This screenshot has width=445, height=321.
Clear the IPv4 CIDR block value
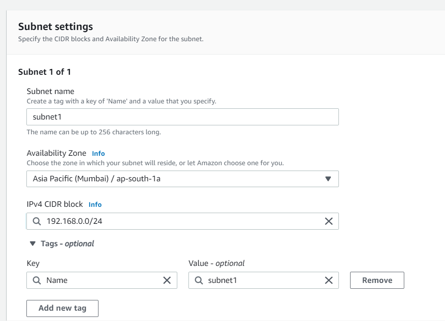coord(329,221)
